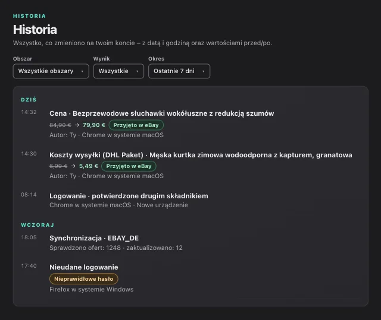Click "Chrome w systemie macOS · Nowe urządzenie" detail
Viewport: 381px width, 320px height.
tap(118, 205)
